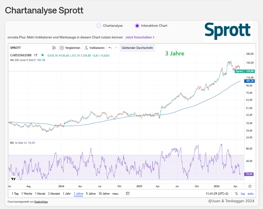Click the Vergleichen plus-circle button

pos(70,48)
